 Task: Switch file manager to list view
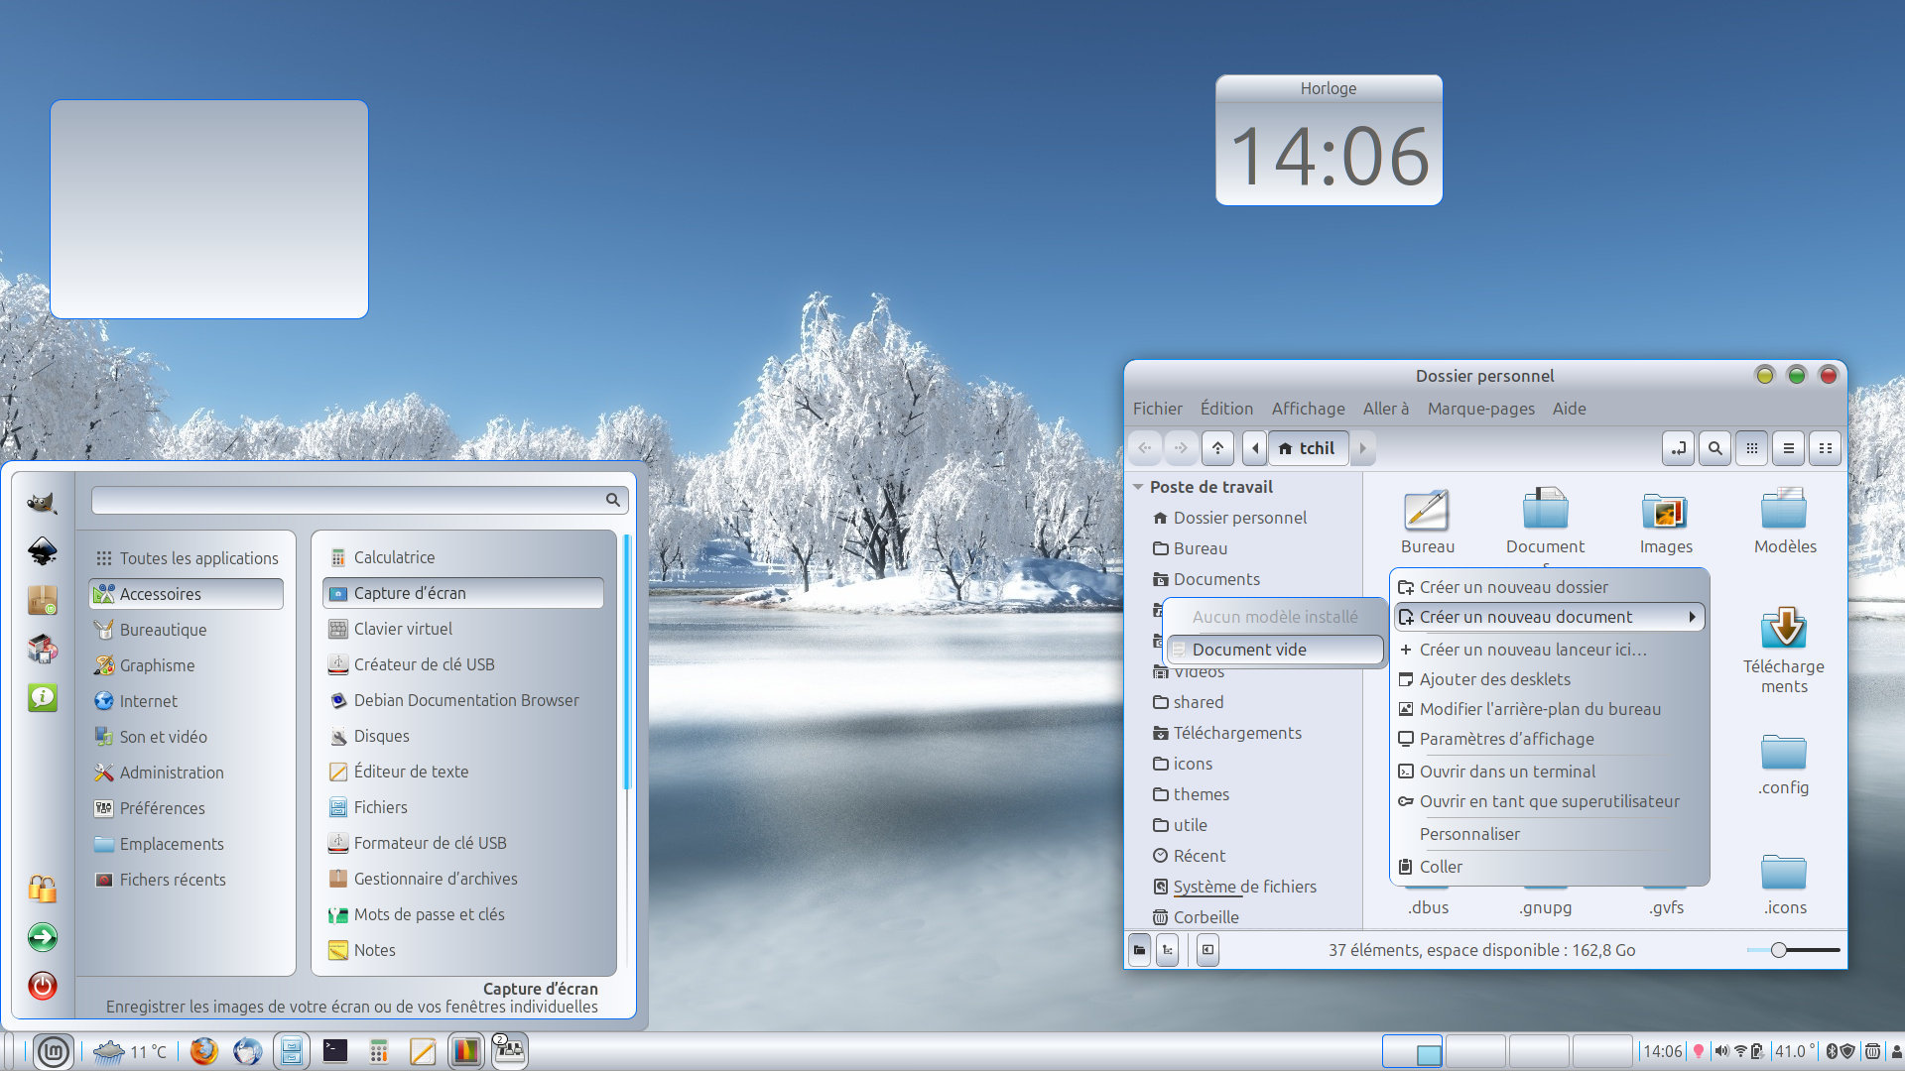pos(1788,448)
